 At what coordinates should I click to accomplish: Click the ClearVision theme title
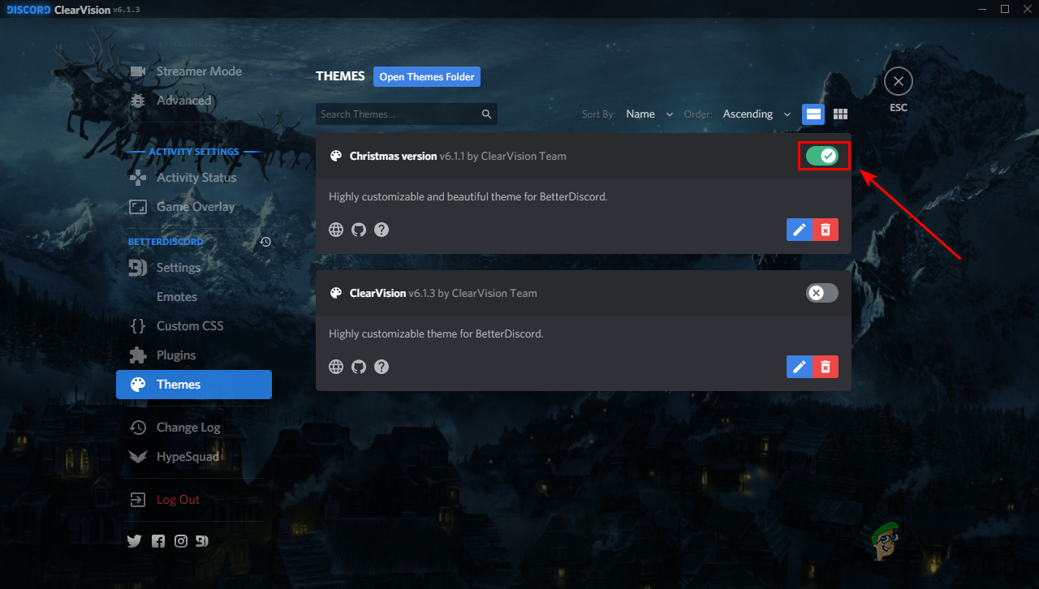(x=377, y=293)
